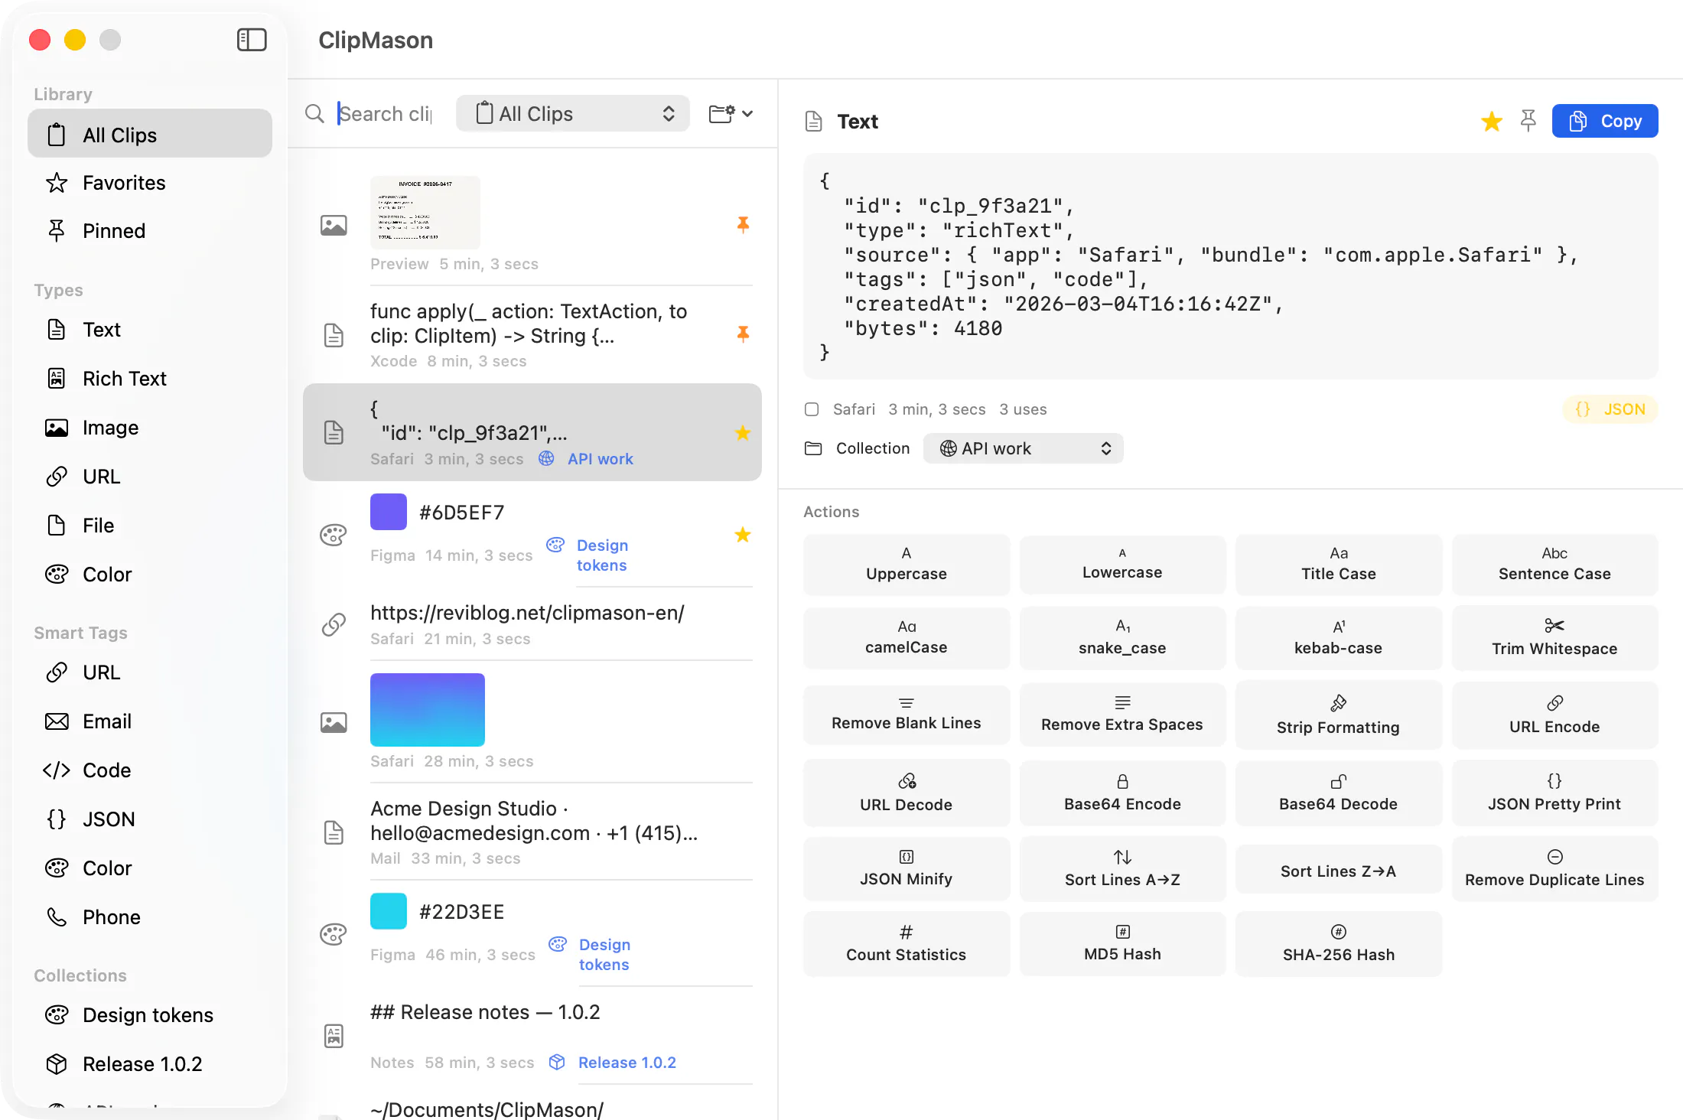
Task: Open the invoice image thumbnail
Action: tap(425, 212)
